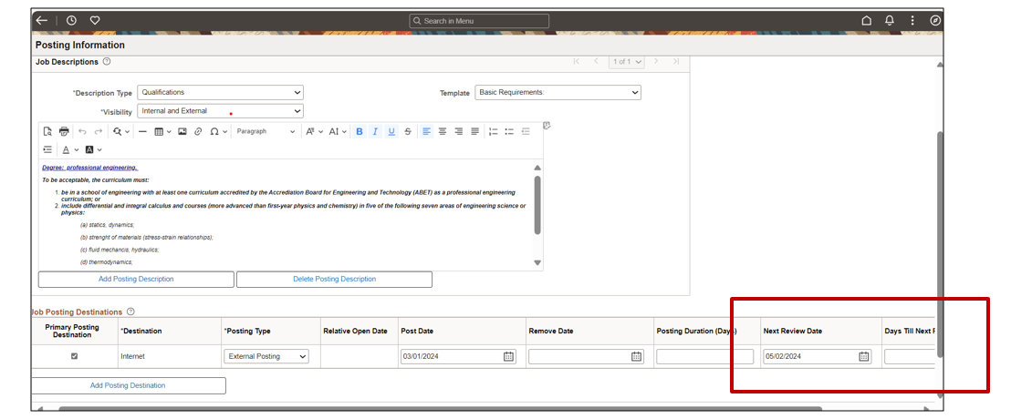Align text right
The image size is (1011, 419).
coord(458,131)
